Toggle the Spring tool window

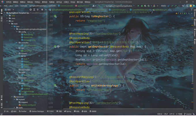click(x=68, y=111)
